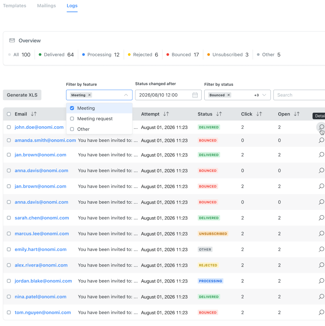
Task: Focus the Search input field
Action: click(x=299, y=95)
